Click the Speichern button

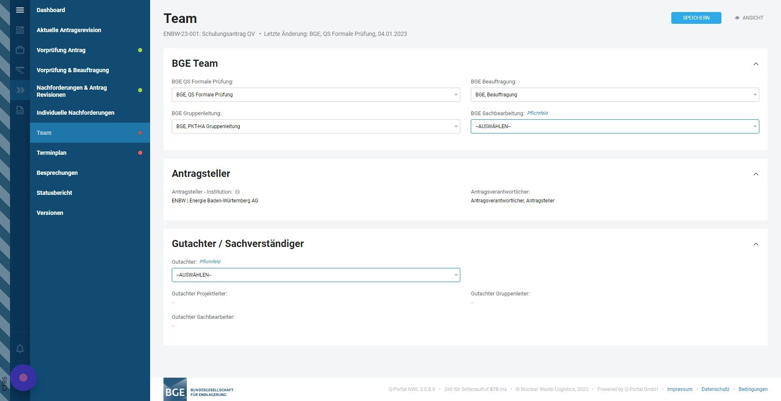click(x=696, y=18)
